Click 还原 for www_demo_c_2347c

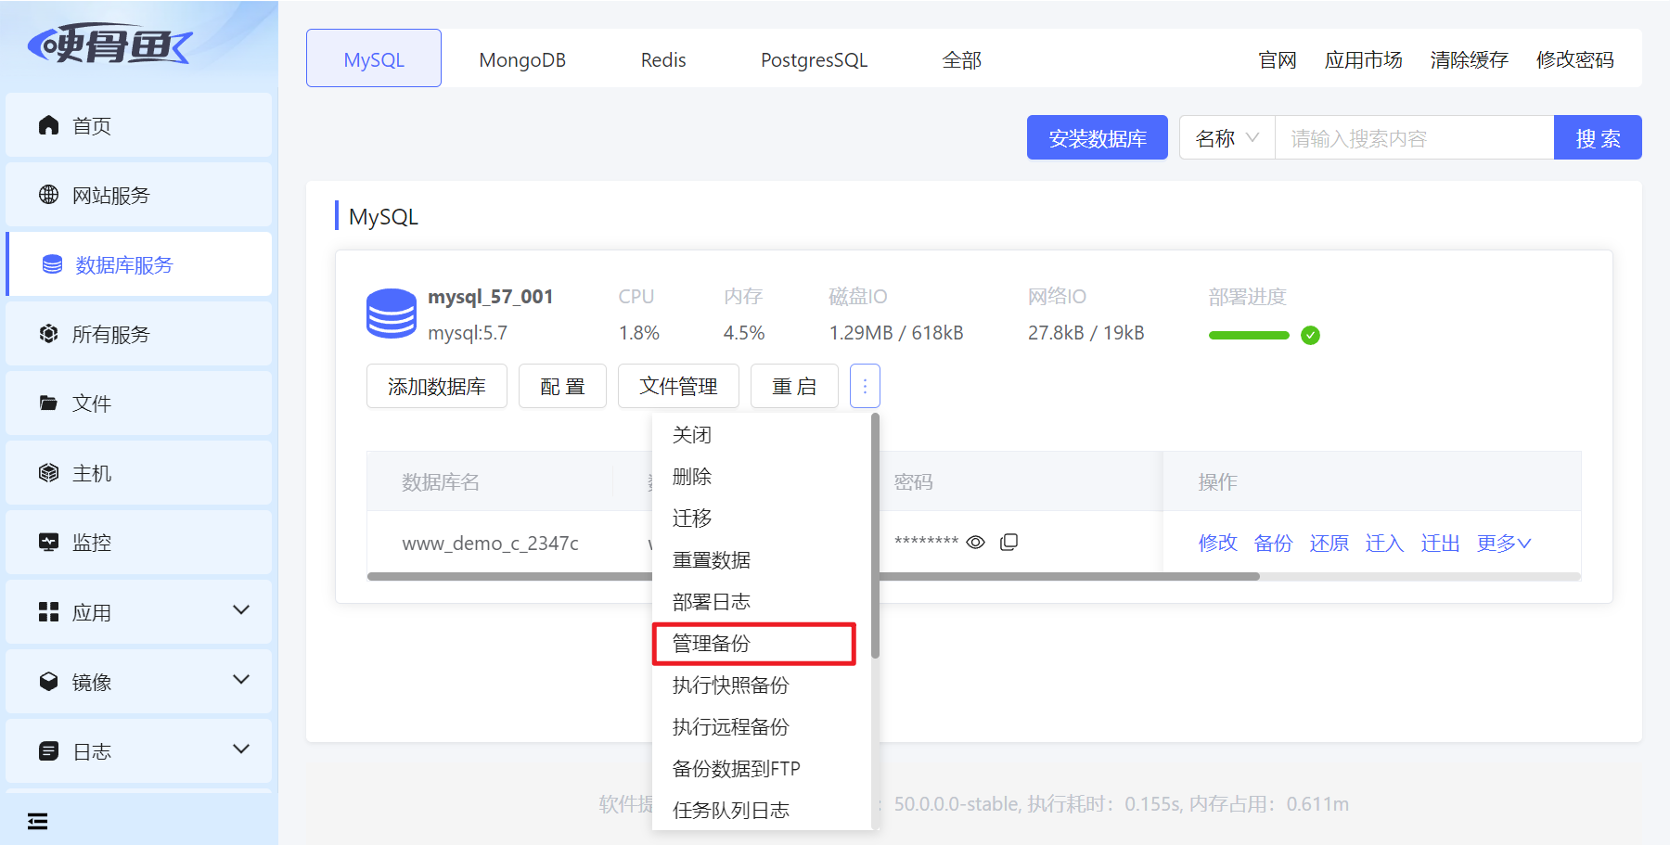coord(1329,543)
